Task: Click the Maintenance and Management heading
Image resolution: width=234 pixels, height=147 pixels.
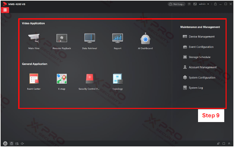Action: pyautogui.click(x=200, y=27)
